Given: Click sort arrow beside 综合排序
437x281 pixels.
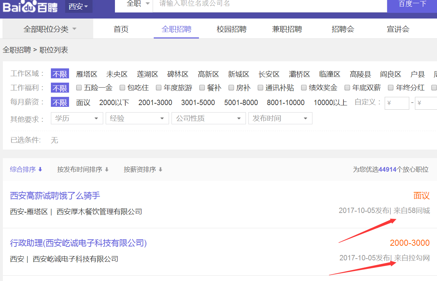Looking at the screenshot, I should 40,170.
